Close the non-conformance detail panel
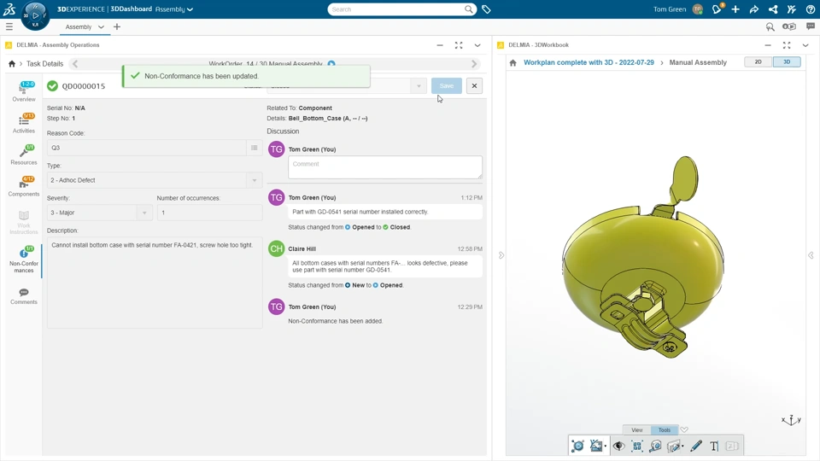This screenshot has width=820, height=461. tap(474, 85)
